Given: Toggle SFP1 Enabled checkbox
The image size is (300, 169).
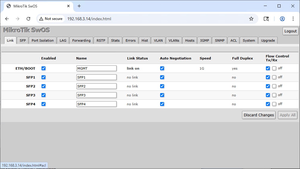Looking at the screenshot, I should tap(43, 77).
